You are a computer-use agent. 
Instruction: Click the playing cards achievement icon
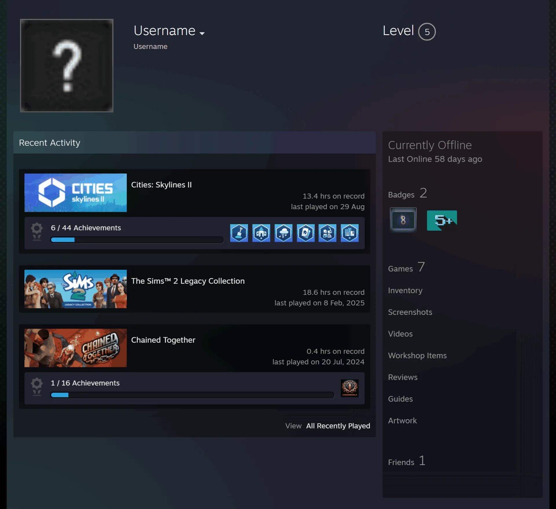pyautogui.click(x=306, y=233)
